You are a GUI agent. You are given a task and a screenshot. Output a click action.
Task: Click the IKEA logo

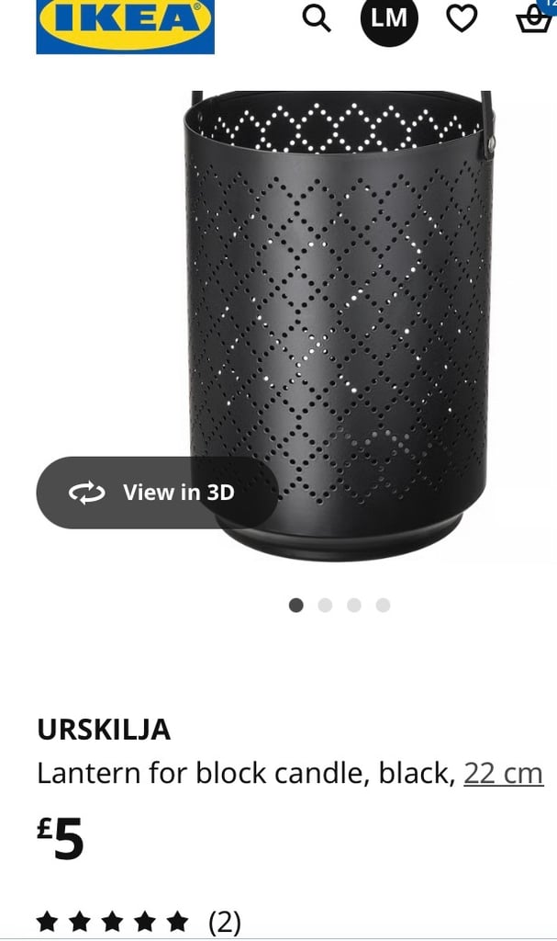click(126, 26)
